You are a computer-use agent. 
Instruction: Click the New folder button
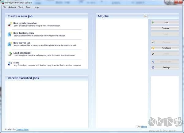pos(165,48)
